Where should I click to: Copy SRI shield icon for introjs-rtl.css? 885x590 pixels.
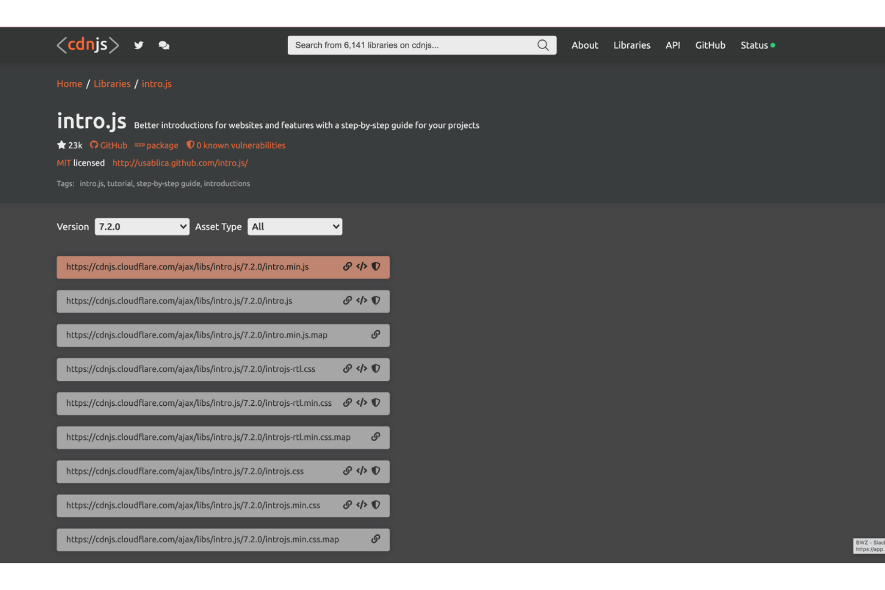376,369
